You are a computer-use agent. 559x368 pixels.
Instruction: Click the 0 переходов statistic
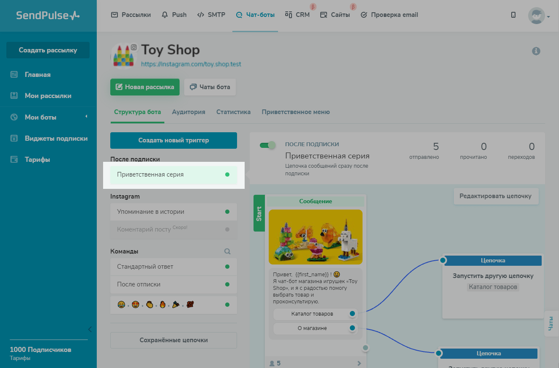(x=521, y=151)
